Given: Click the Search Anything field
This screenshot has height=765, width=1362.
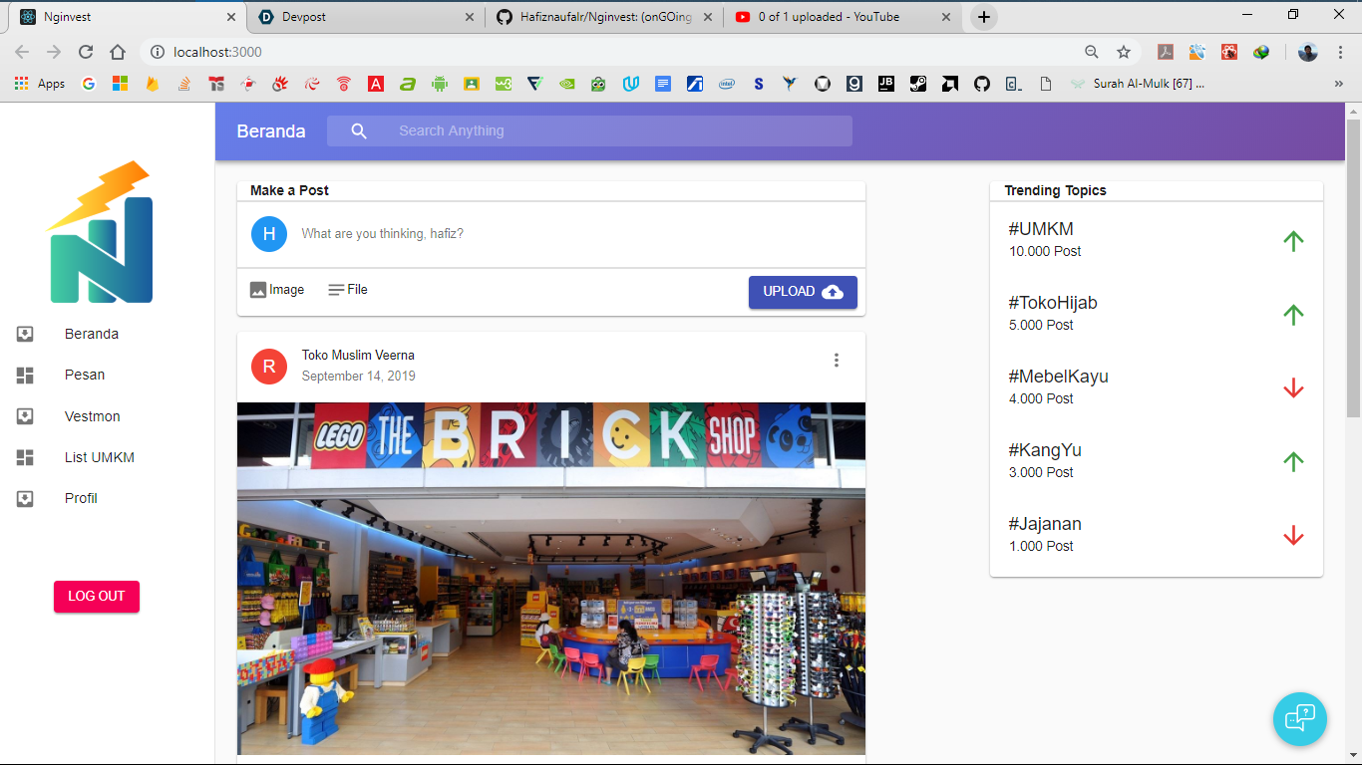Looking at the screenshot, I should [x=589, y=130].
